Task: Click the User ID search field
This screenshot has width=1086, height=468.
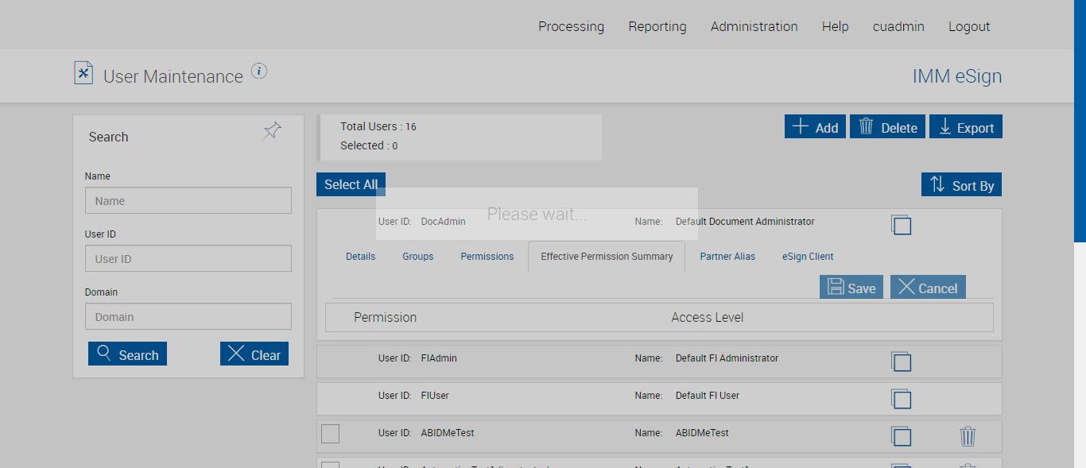Action: click(188, 258)
